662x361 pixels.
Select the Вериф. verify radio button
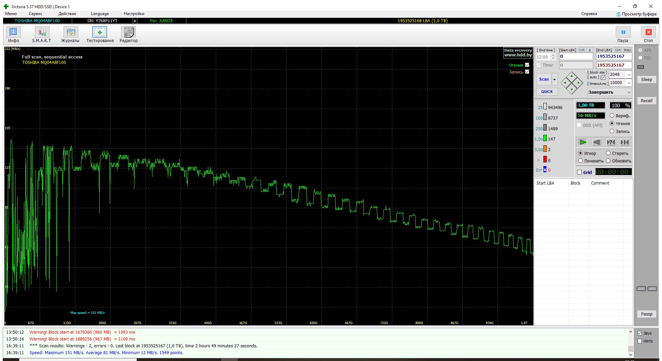coord(612,116)
